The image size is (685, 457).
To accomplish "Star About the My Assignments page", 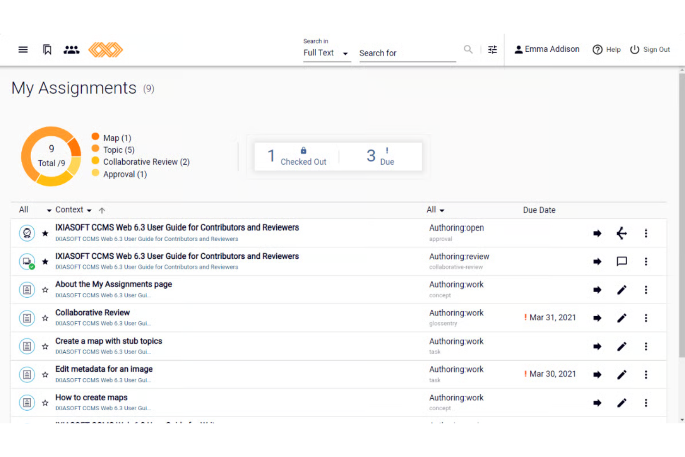I will tap(45, 290).
